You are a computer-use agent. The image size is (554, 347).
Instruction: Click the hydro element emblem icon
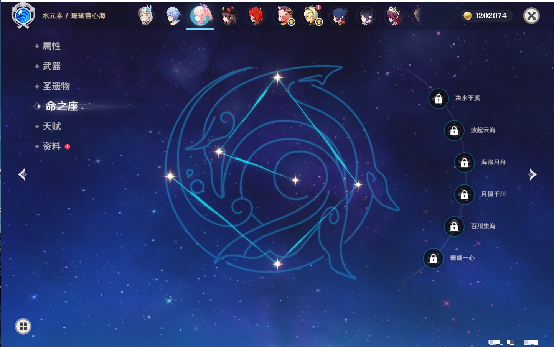tap(23, 16)
